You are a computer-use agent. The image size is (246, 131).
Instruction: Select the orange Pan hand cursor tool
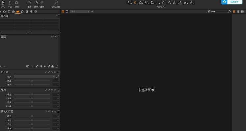point(135,3)
